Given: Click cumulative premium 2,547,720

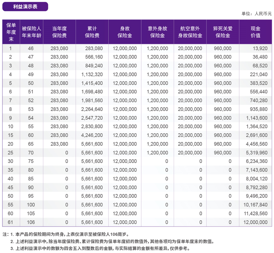Looking at the screenshot, I should 92,118.
